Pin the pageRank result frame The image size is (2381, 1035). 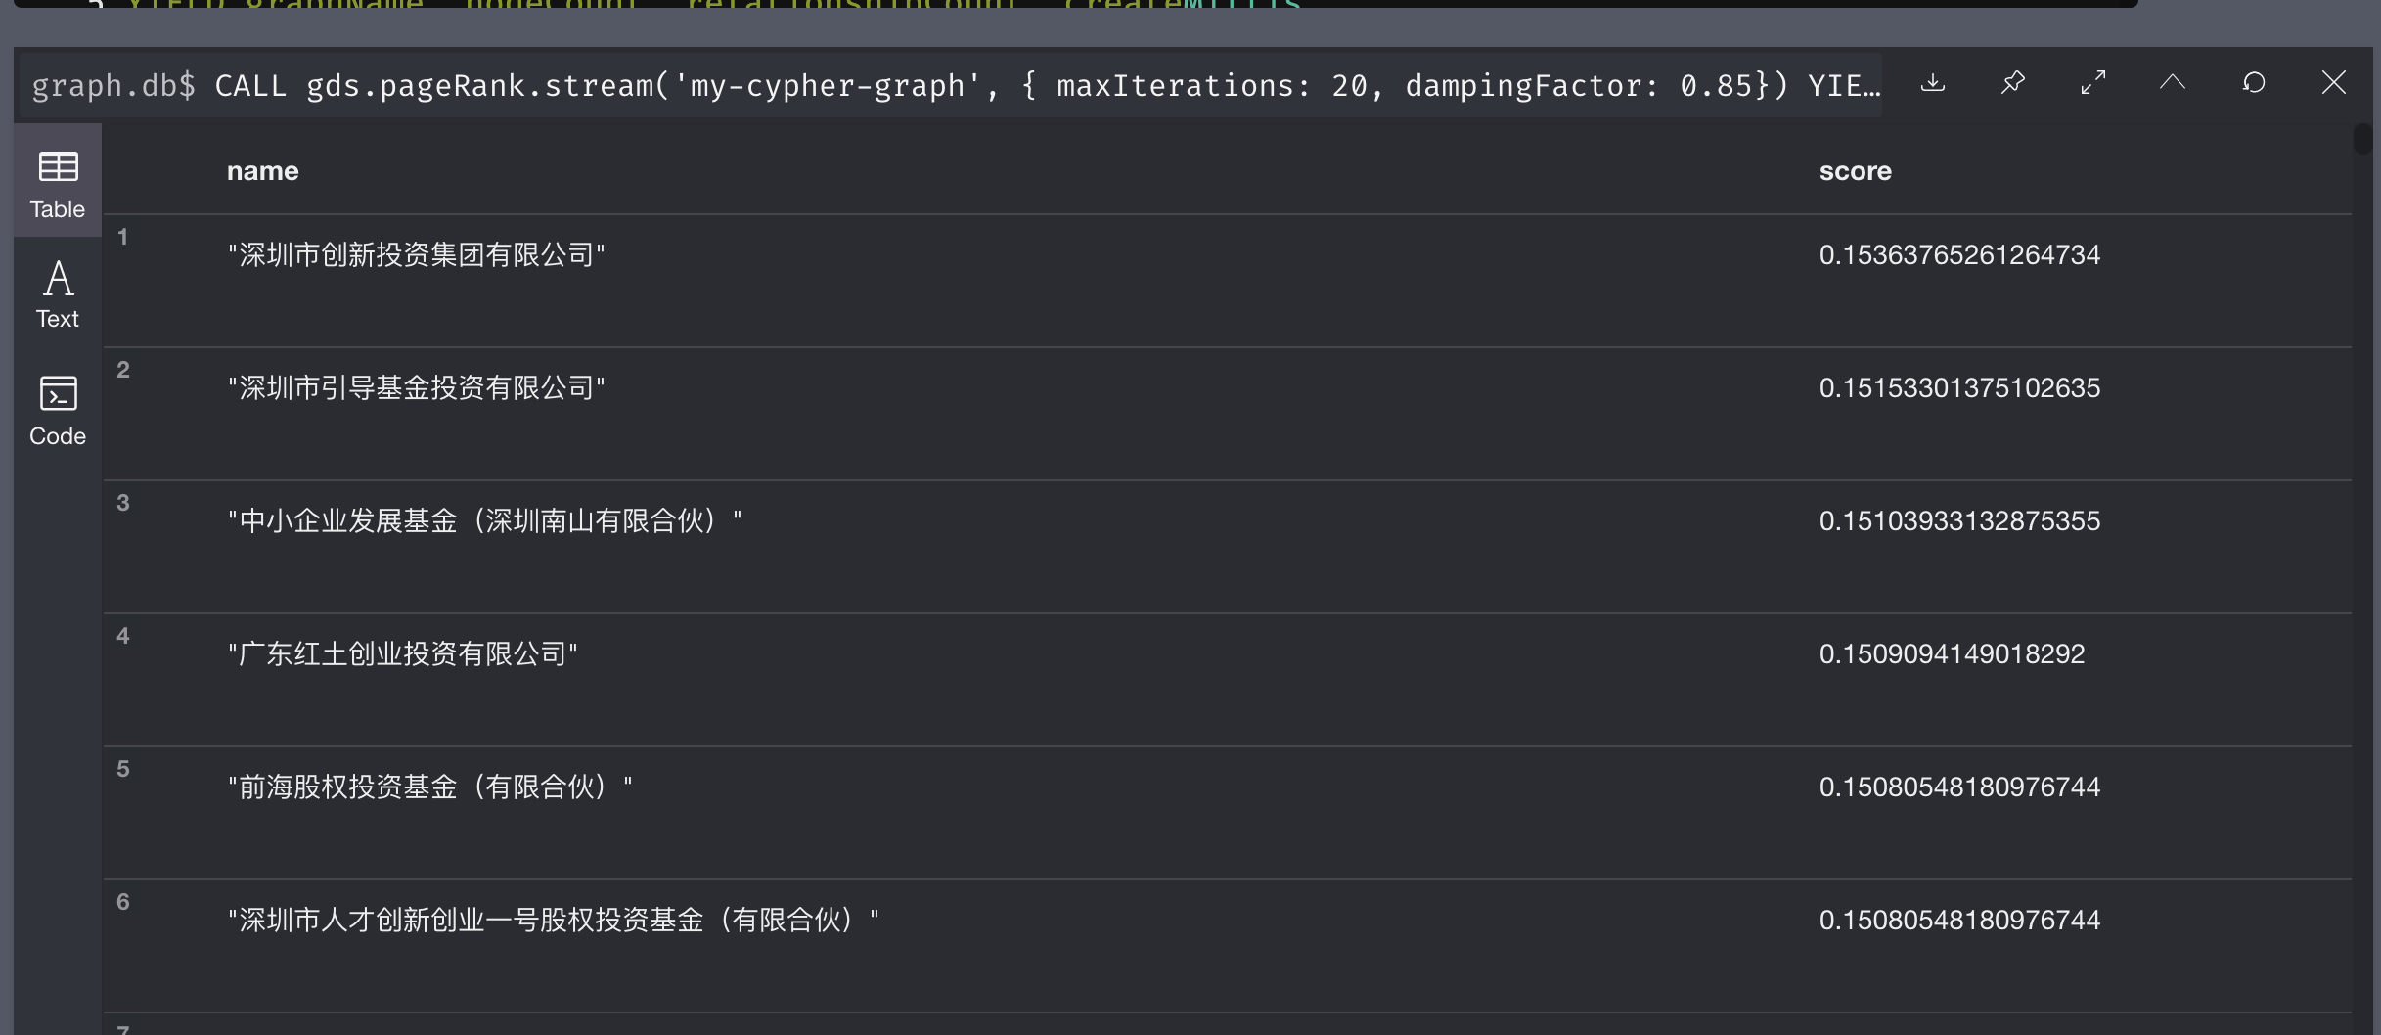click(x=2012, y=83)
